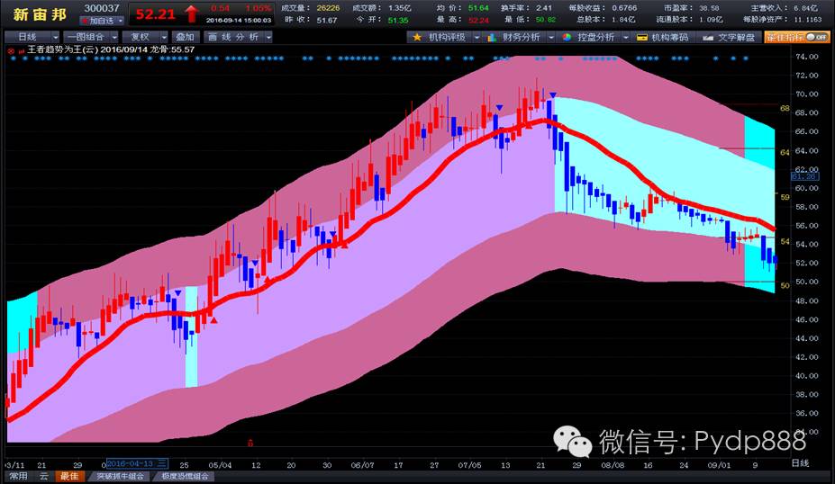Click the yellow 50 level marker
The height and width of the screenshot is (484, 835).
click(x=785, y=285)
